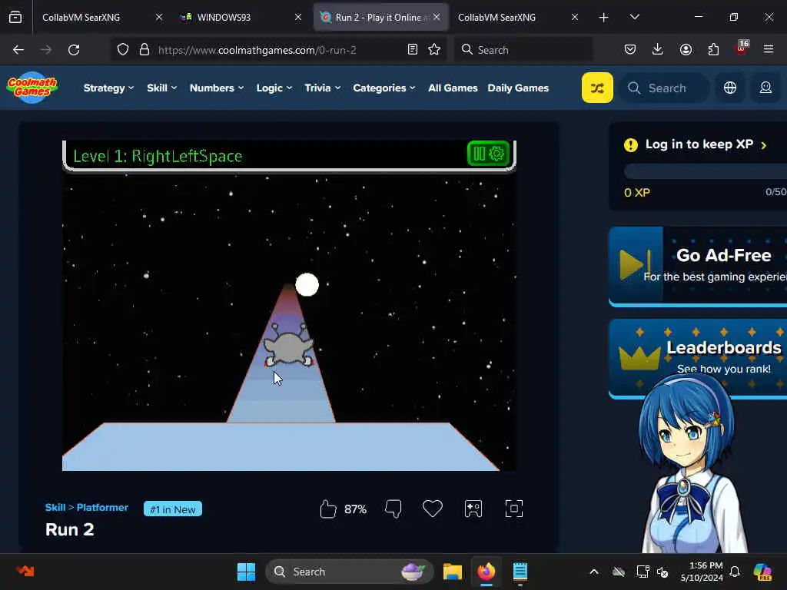Click the Skill breadcrumb link
This screenshot has width=787, height=590.
[55, 507]
